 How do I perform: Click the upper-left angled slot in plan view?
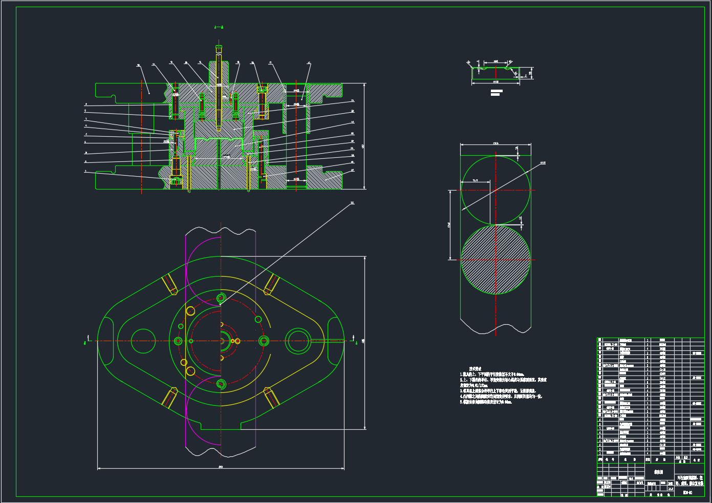[x=169, y=284]
